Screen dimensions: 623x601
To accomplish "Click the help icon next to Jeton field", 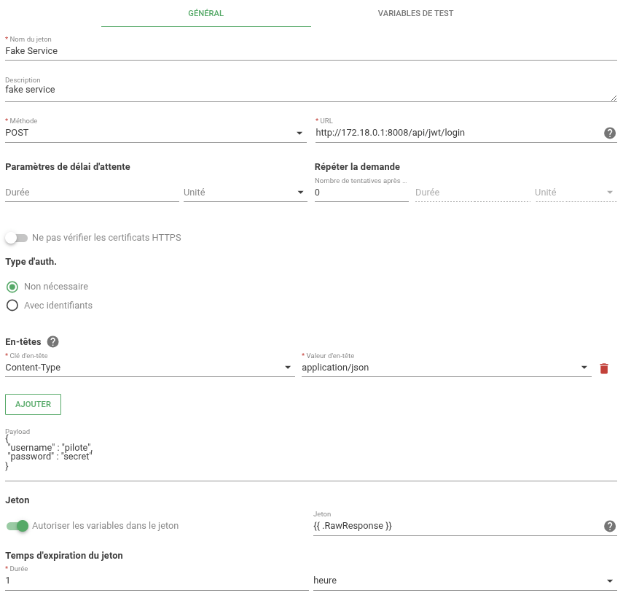I will (610, 526).
